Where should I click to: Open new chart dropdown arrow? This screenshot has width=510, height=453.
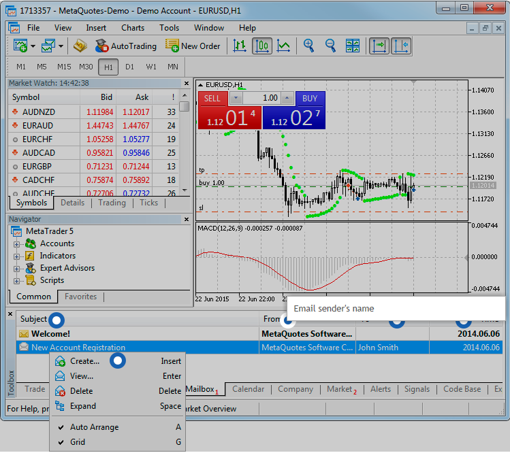[33, 46]
